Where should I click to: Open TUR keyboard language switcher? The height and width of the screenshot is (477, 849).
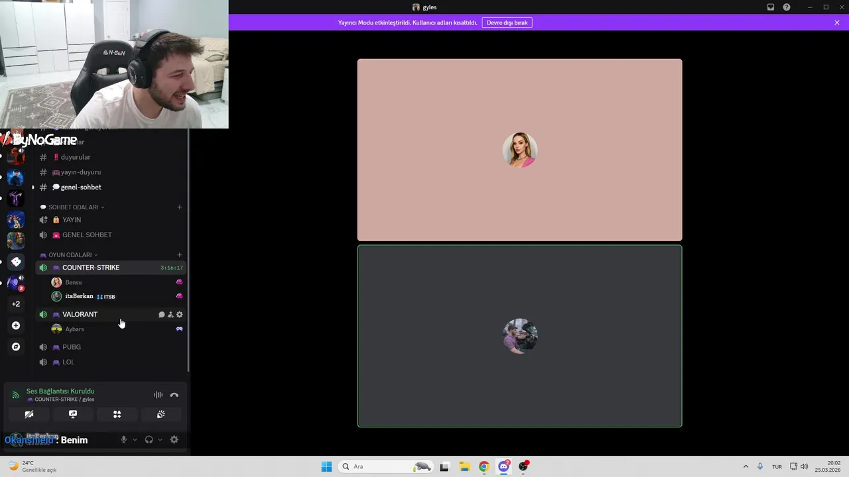[x=777, y=466]
